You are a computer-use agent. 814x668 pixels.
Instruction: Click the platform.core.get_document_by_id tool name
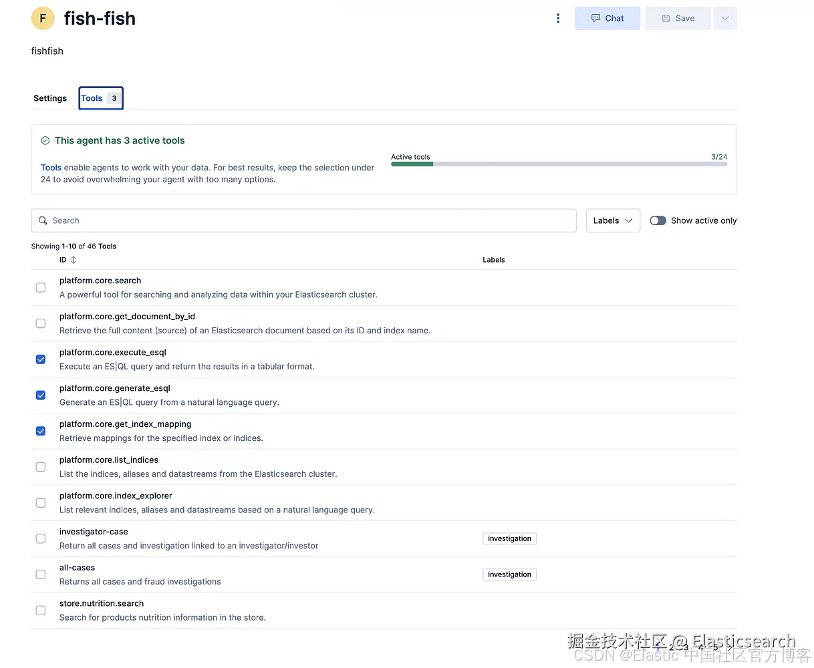(x=127, y=317)
